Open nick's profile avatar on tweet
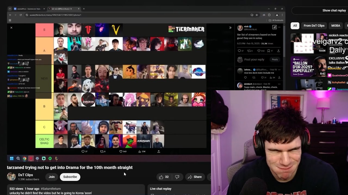The width and height of the screenshot is (348, 195). (x=240, y=28)
